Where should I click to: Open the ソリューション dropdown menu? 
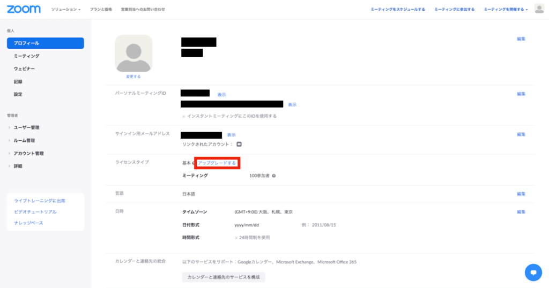pyautogui.click(x=66, y=10)
